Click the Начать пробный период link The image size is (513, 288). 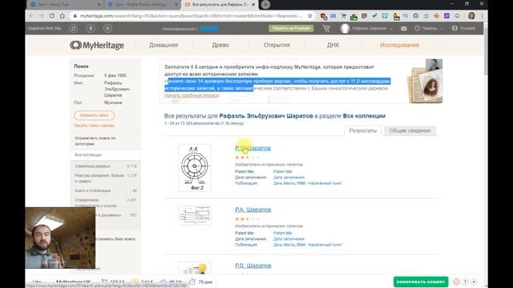192,95
